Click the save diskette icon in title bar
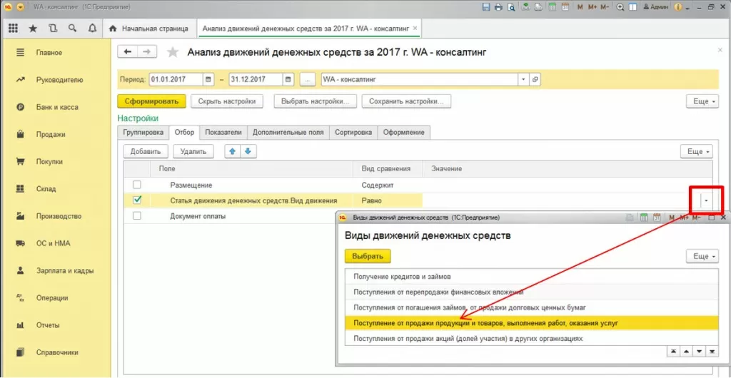The width and height of the screenshot is (731, 378). (x=486, y=7)
